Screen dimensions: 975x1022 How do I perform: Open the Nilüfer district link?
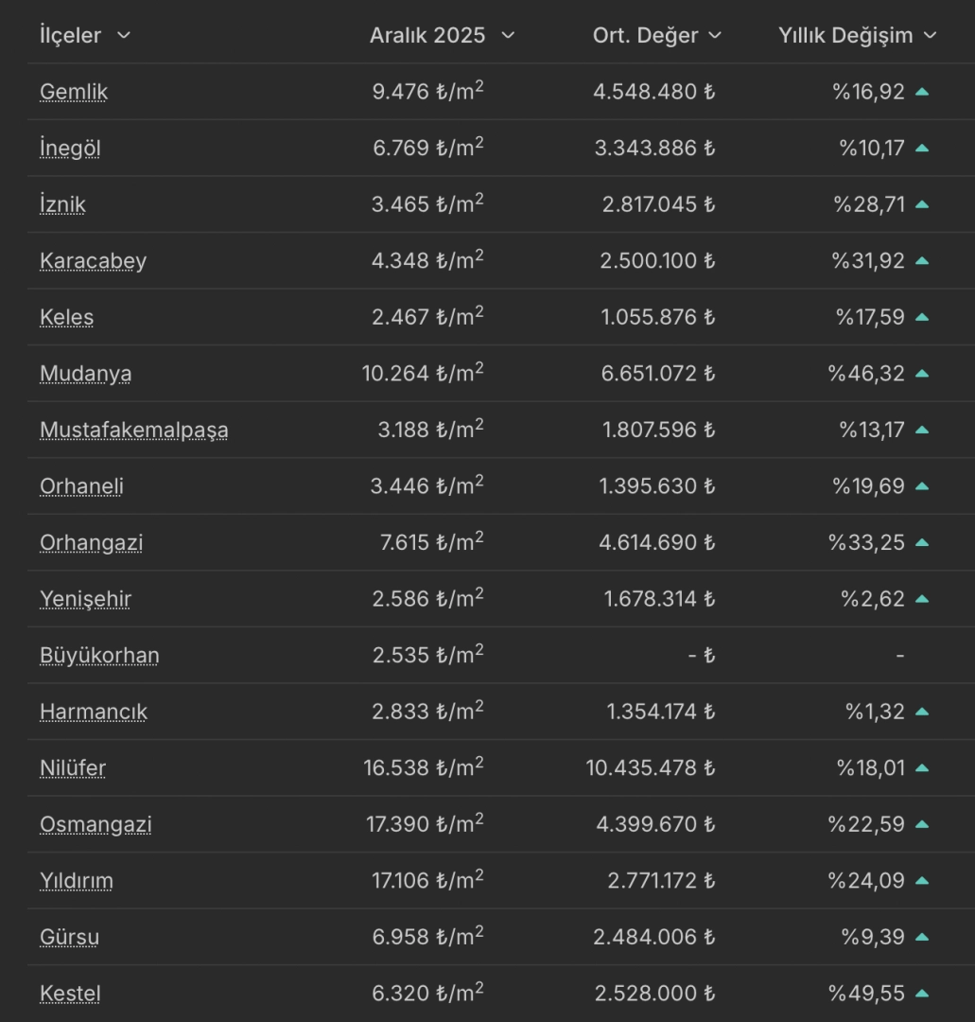click(73, 768)
